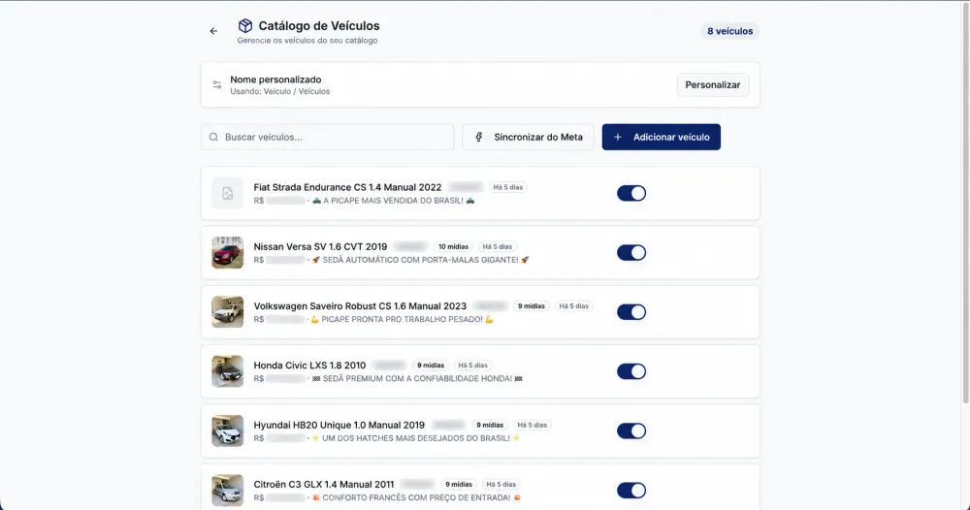Screen dimensions: 970x510
Task: Click the 10 mídias badge on Nissan Versa
Action: point(453,246)
